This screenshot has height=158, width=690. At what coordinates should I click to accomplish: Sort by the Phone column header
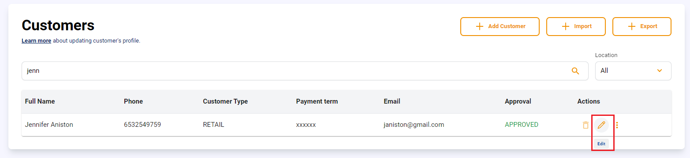coord(133,101)
